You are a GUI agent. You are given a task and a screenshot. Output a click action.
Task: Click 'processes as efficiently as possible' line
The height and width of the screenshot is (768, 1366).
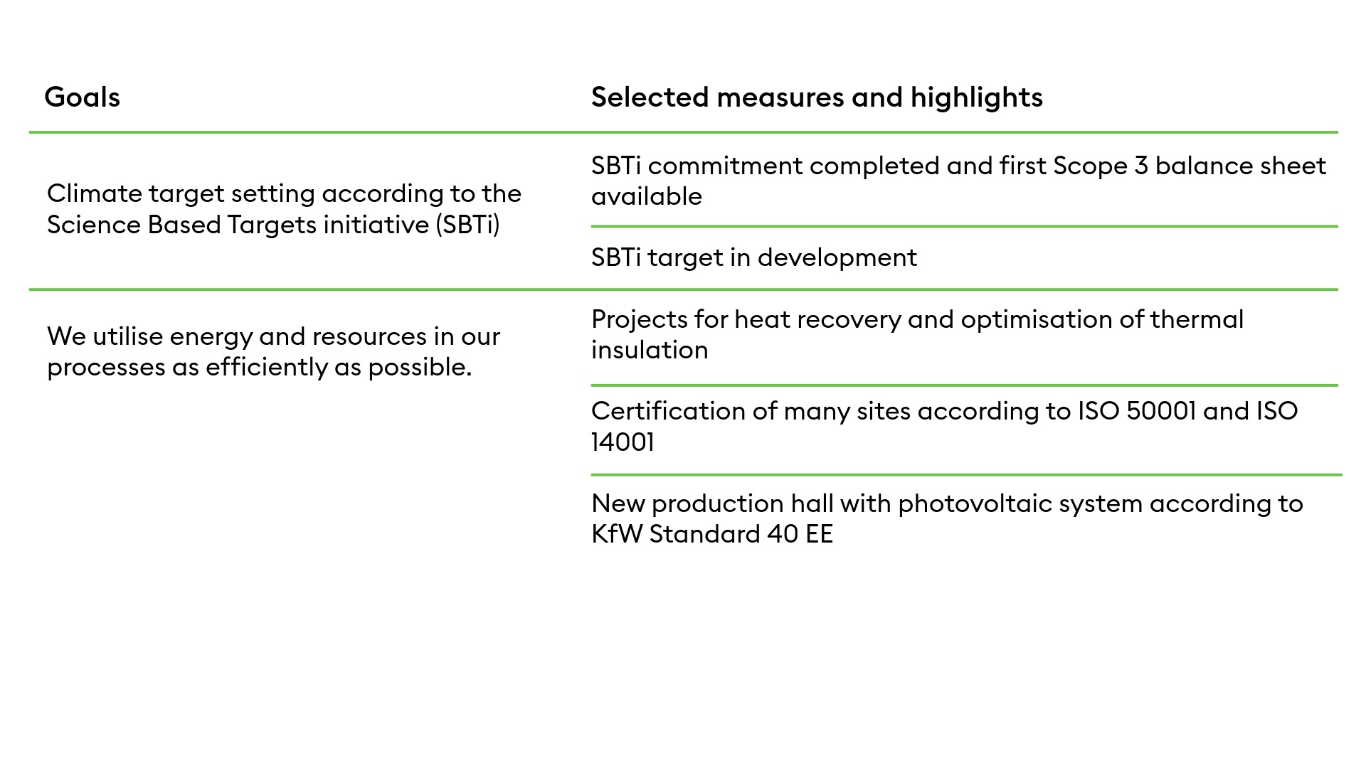259,368
